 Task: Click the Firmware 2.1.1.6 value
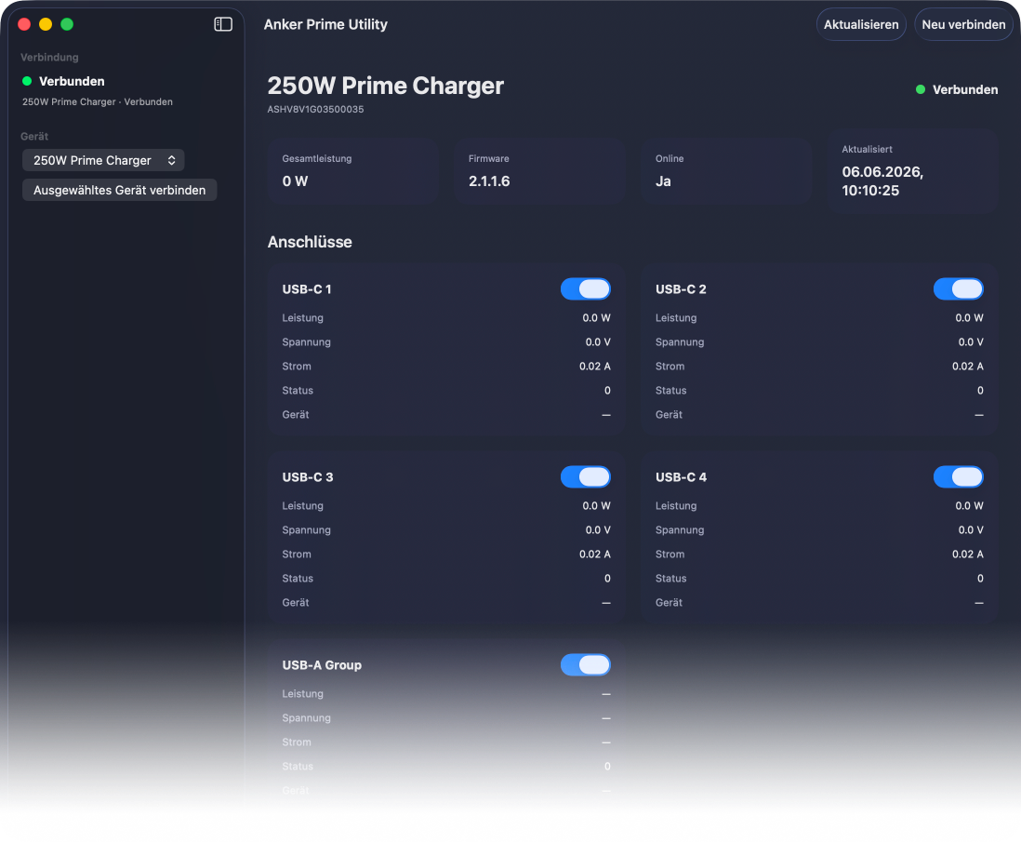(x=489, y=181)
